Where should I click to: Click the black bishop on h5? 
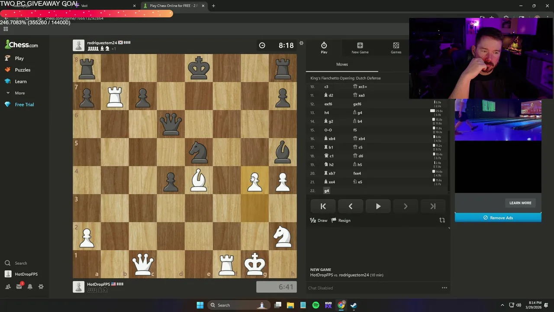(x=283, y=152)
